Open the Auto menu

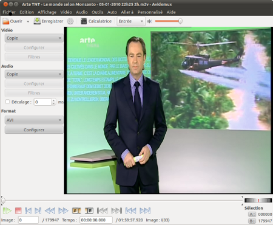coord(112,12)
